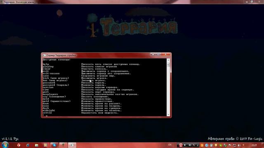Click the 'exit-nosave' command text

click(x=51, y=74)
